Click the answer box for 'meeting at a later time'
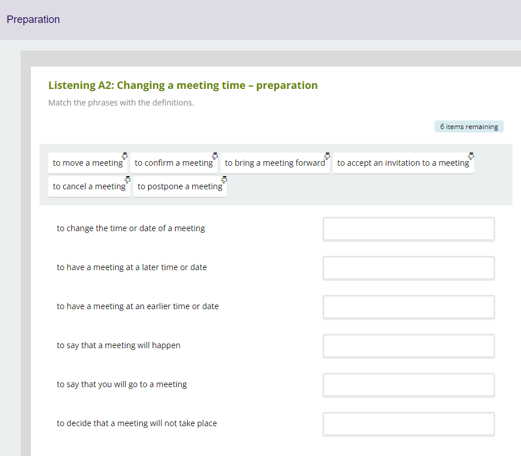This screenshot has width=521, height=456. pos(409,268)
